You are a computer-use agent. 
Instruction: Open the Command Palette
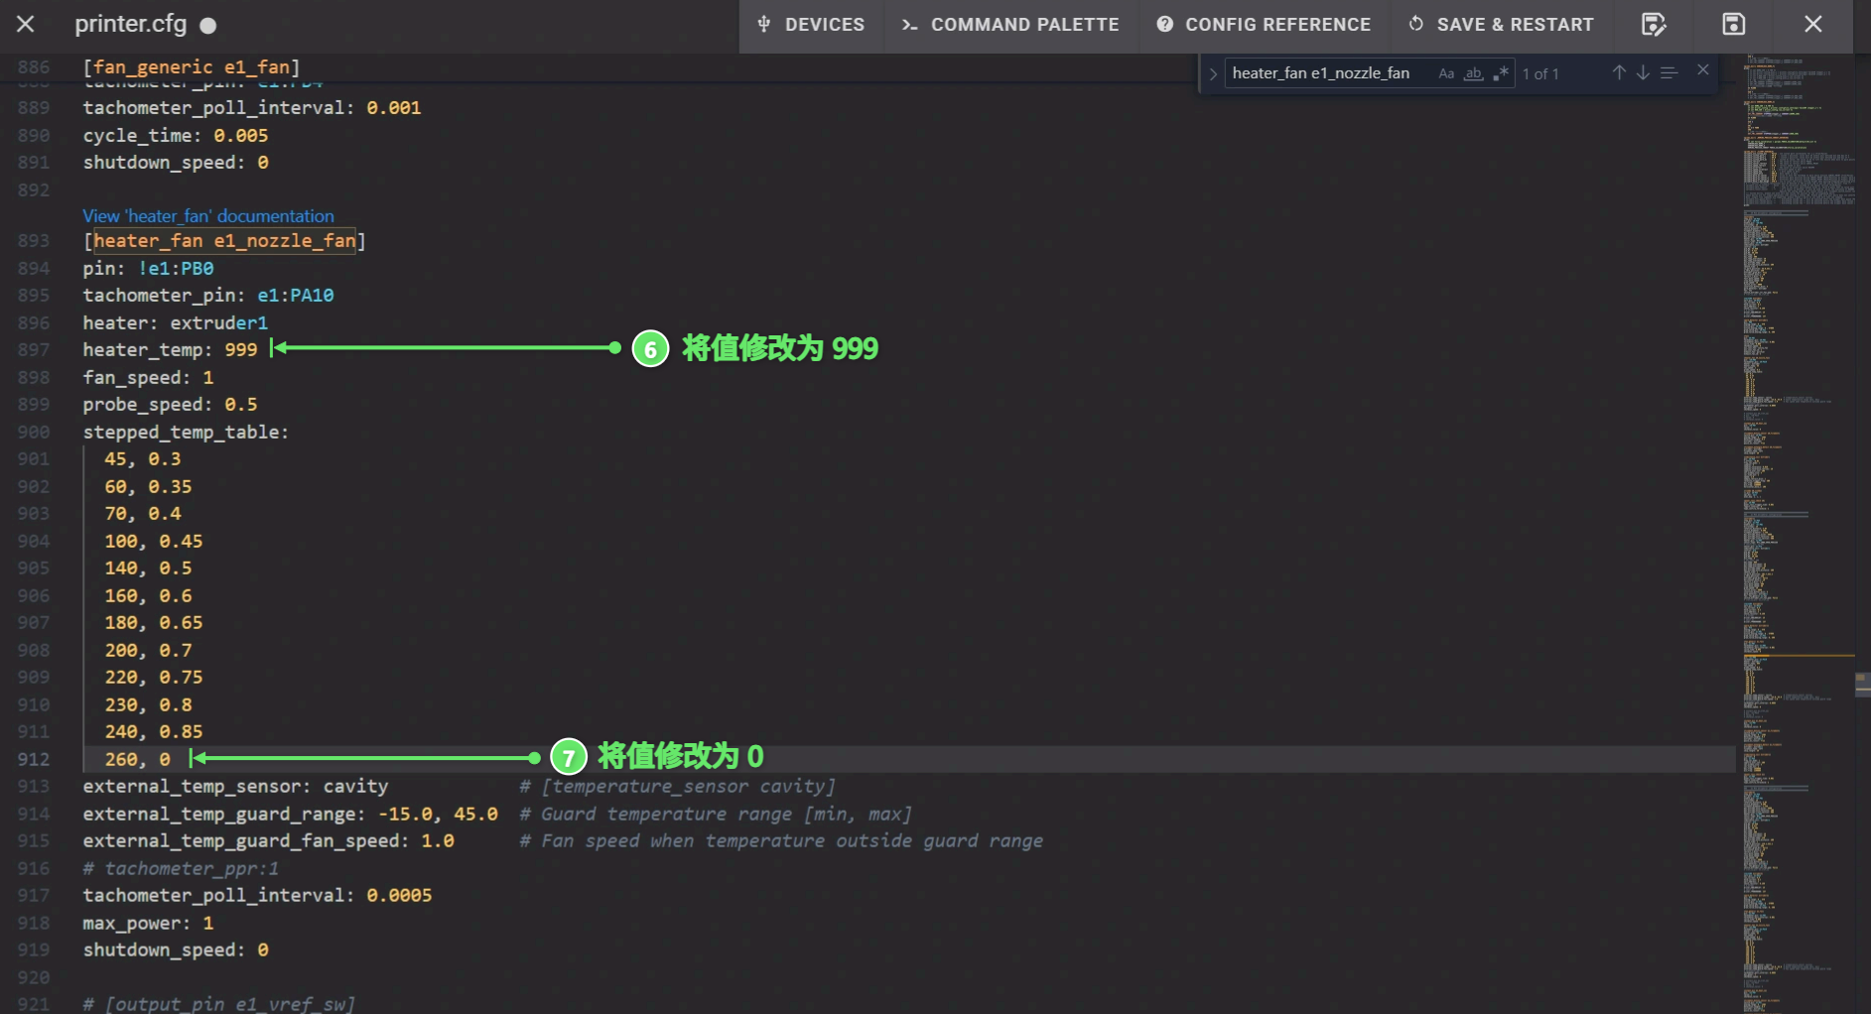tap(1010, 25)
